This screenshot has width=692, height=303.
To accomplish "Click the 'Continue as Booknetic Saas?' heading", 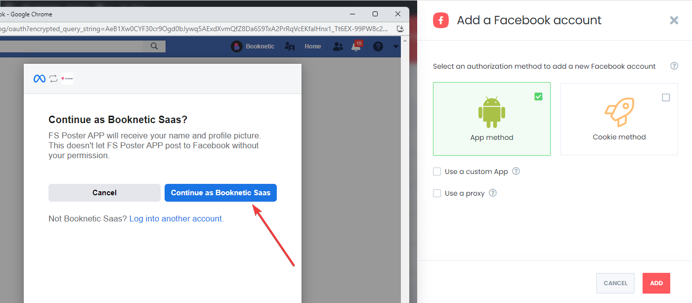I will (x=118, y=120).
